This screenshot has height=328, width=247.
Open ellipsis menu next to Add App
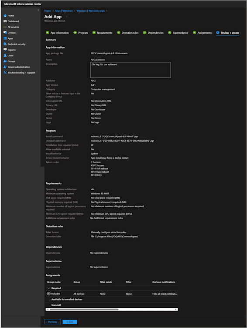tap(67, 17)
